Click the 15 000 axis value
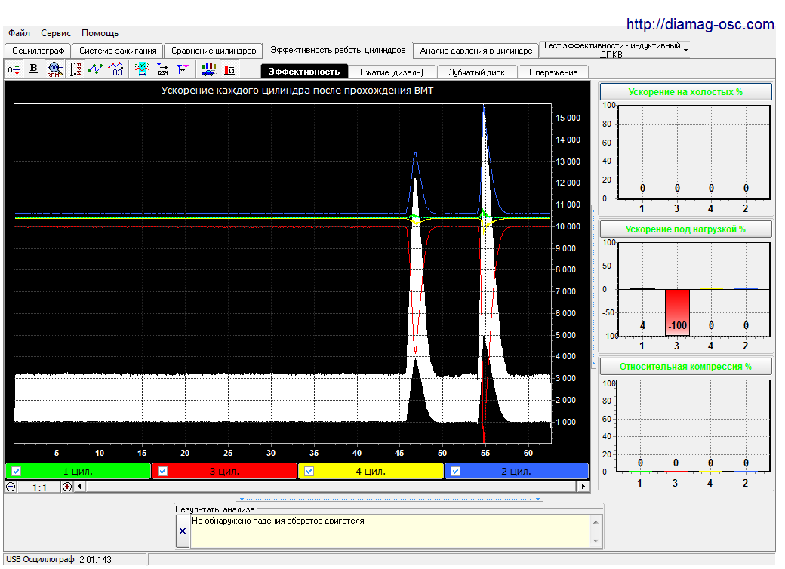The height and width of the screenshot is (569, 785). [568, 118]
